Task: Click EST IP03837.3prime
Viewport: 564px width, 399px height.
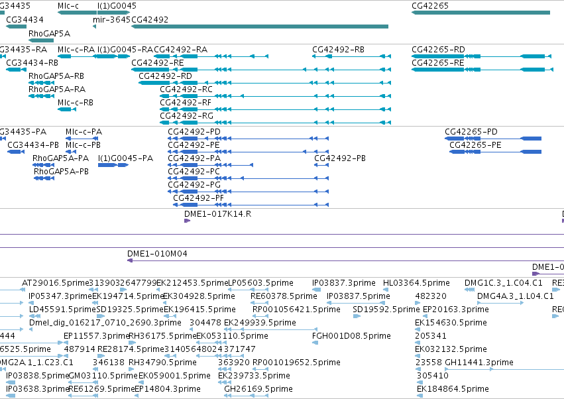Action: (317, 290)
